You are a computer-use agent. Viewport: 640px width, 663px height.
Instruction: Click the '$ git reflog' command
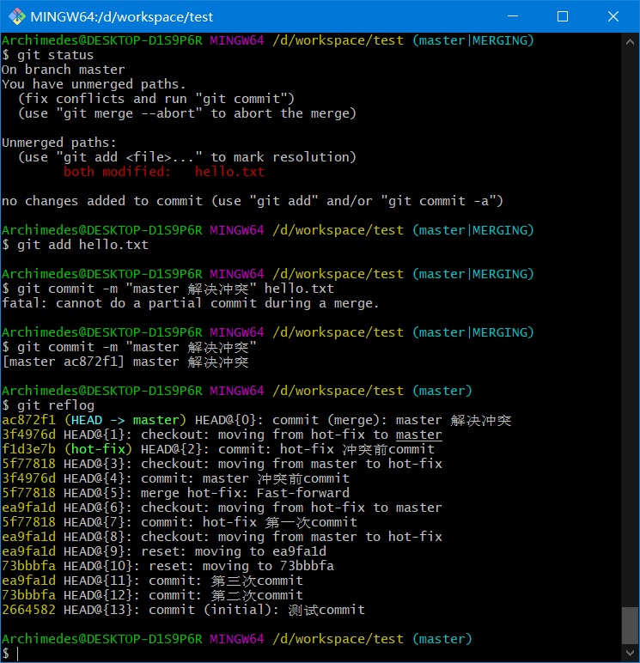pos(48,405)
